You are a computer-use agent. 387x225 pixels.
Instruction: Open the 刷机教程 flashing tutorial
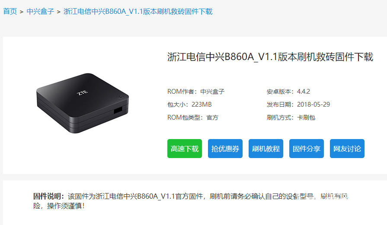266,149
